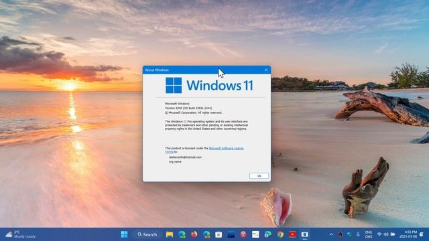Open the volume speaker icon
Screen dimensions: 429x241
[x=386, y=234]
